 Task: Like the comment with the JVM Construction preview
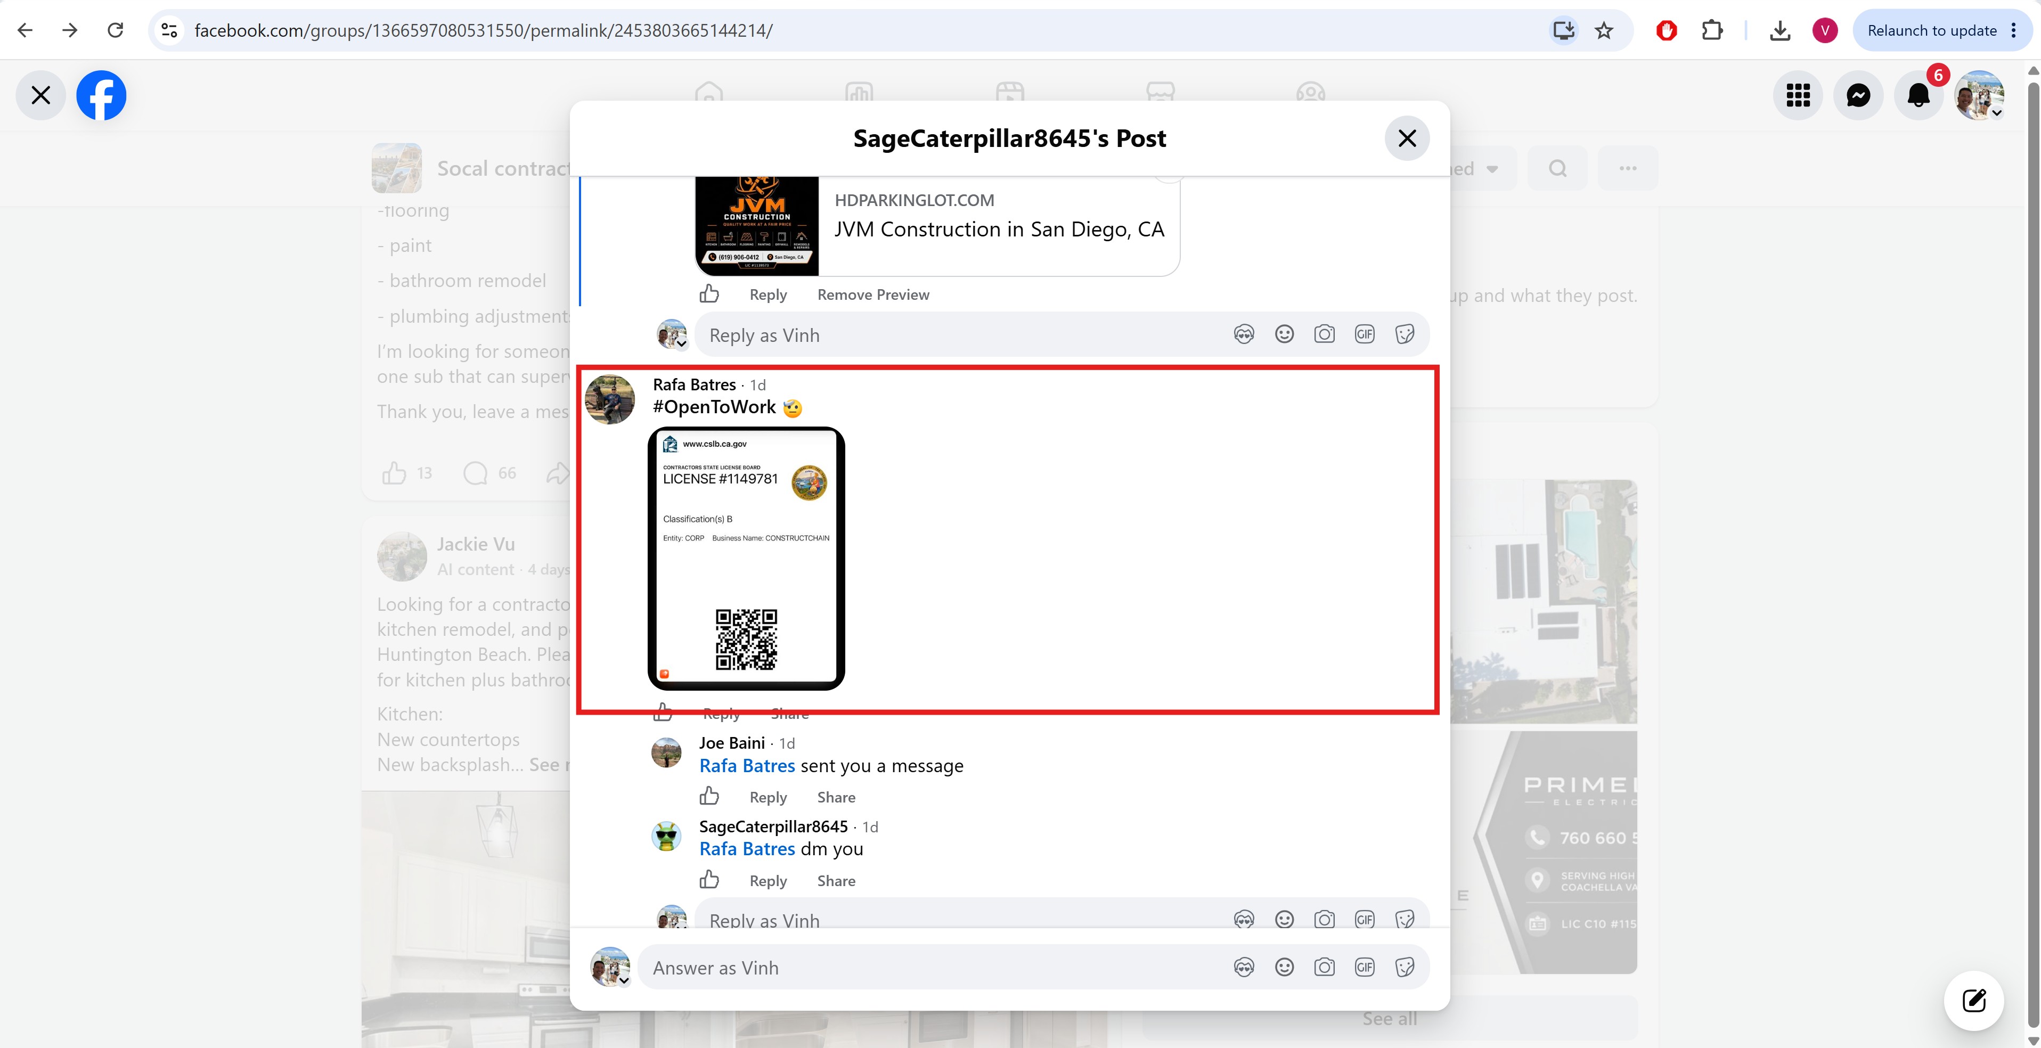pos(709,294)
